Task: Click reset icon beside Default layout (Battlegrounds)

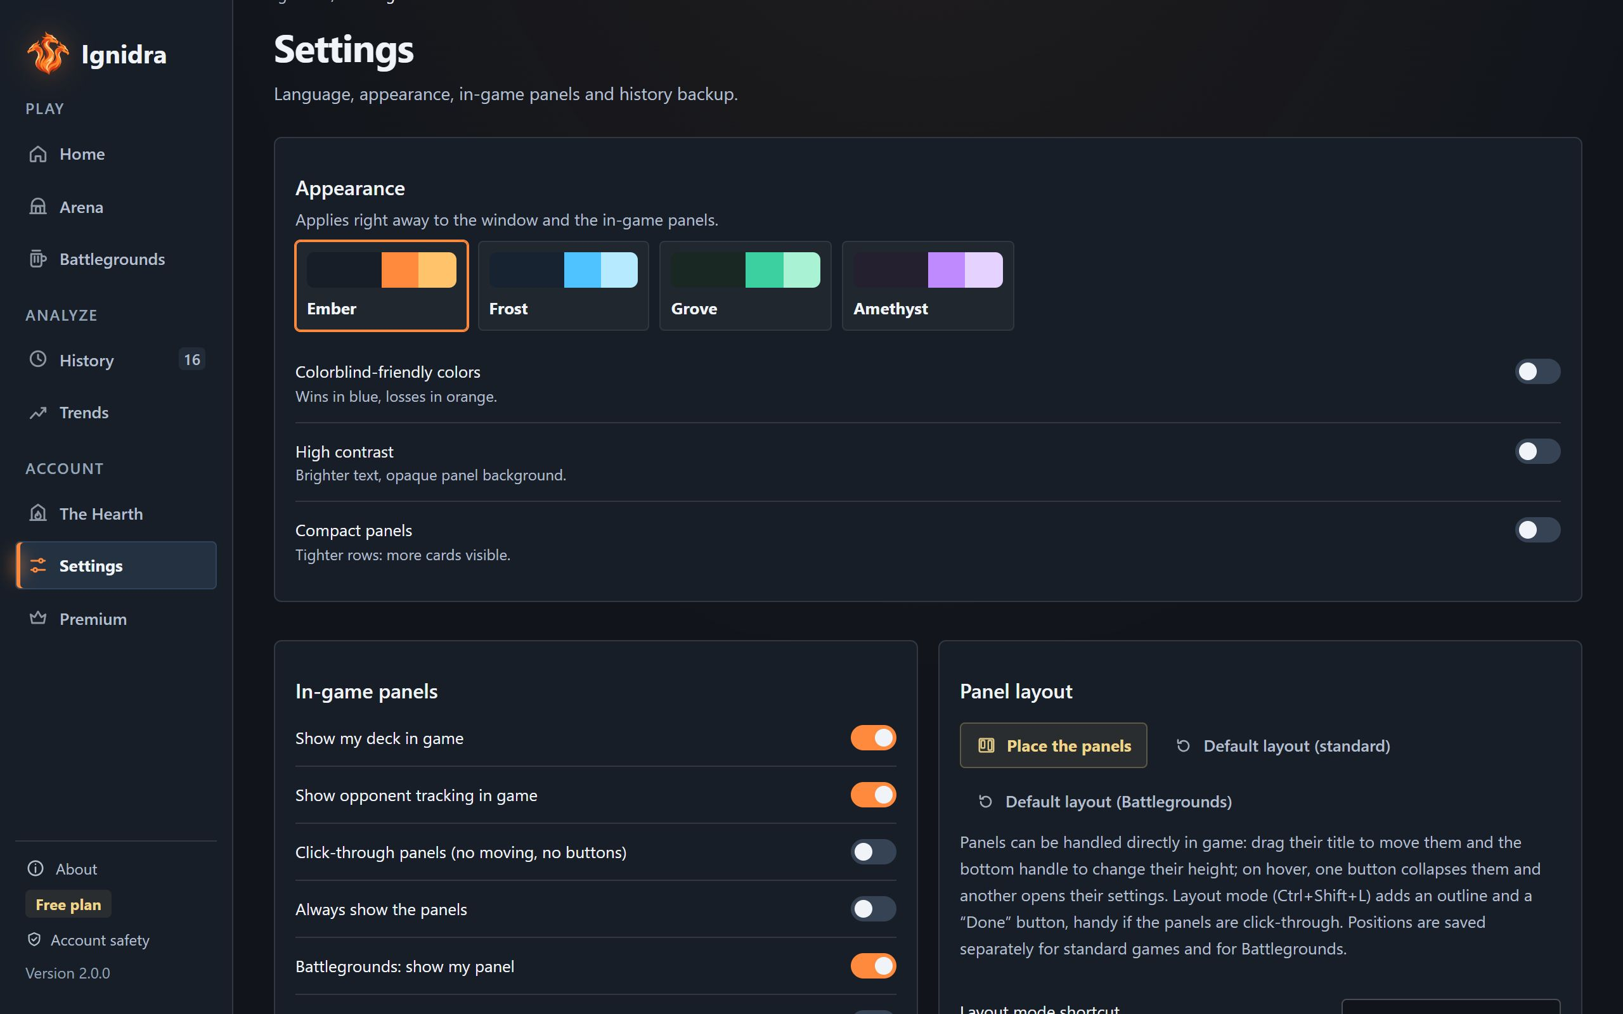Action: point(985,802)
